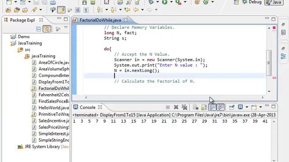289x162 pixels.
Task: Open the Search icon dropdown arrow
Action: point(40,10)
